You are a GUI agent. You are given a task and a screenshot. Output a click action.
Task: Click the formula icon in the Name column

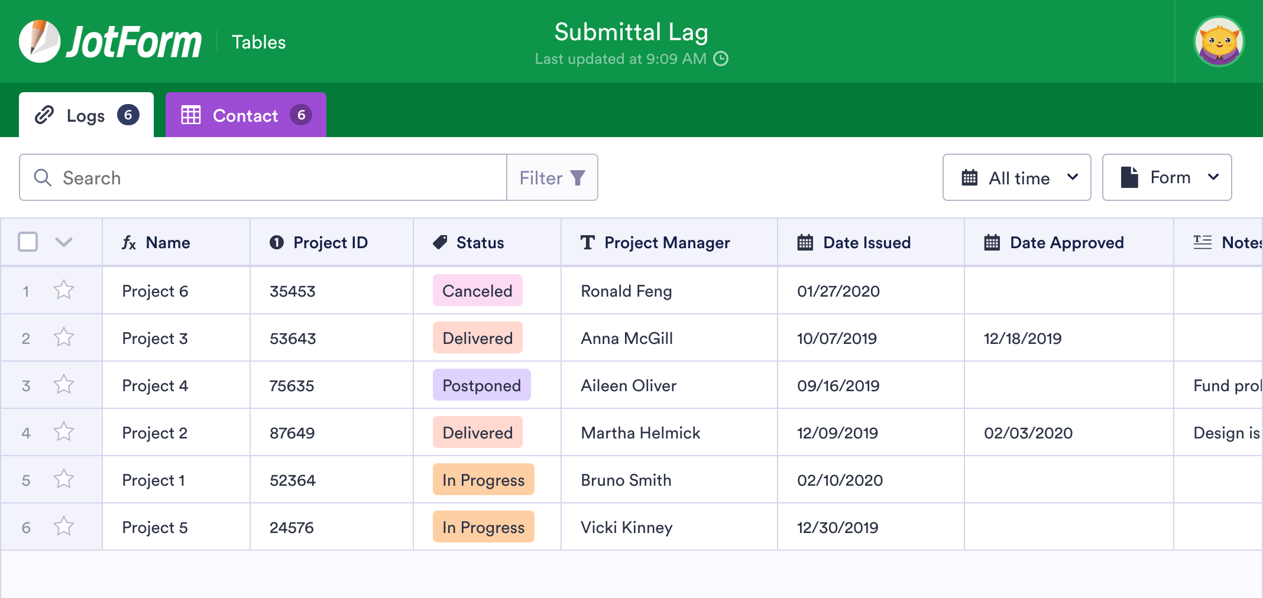(129, 242)
